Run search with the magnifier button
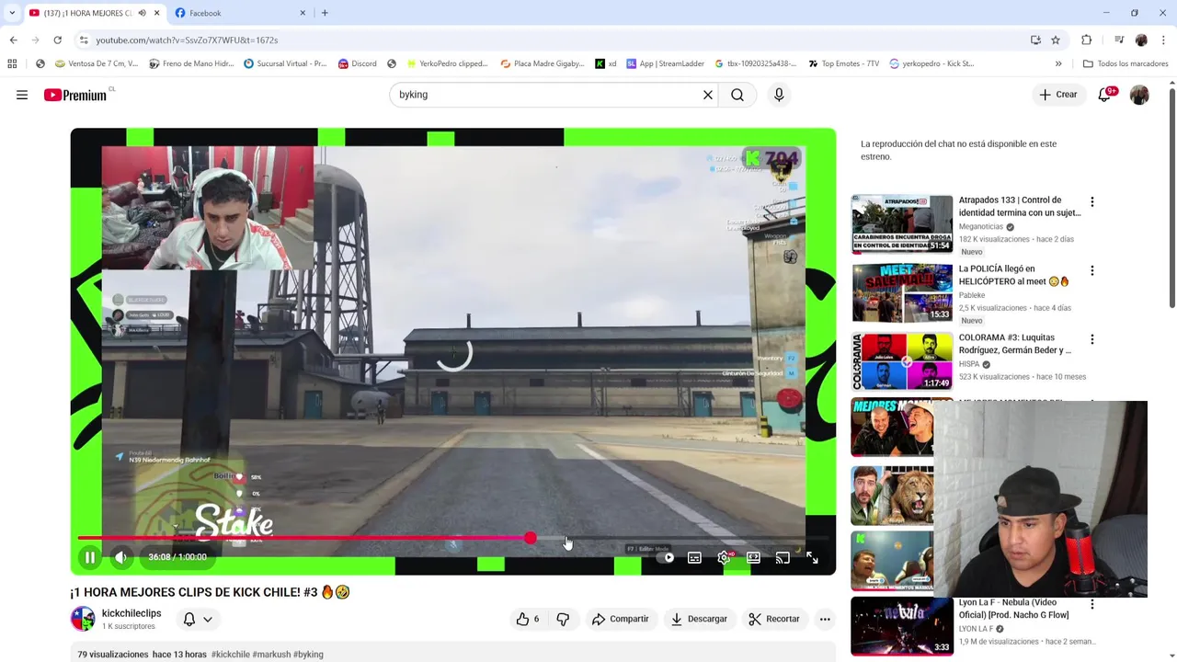This screenshot has height=662, width=1177. pos(737,95)
